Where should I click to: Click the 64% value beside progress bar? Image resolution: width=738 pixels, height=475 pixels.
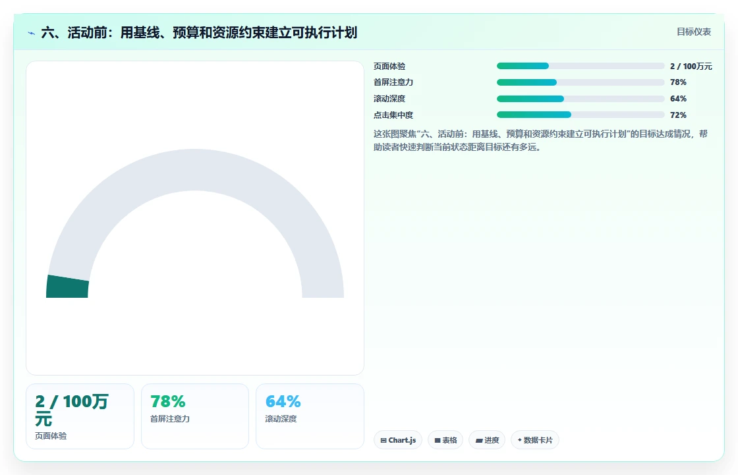tap(678, 99)
